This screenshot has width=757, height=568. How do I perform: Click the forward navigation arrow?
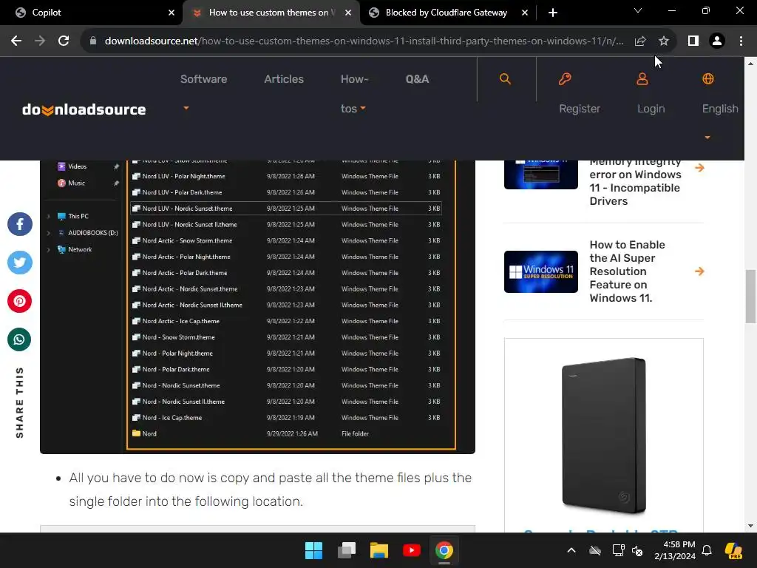40,41
